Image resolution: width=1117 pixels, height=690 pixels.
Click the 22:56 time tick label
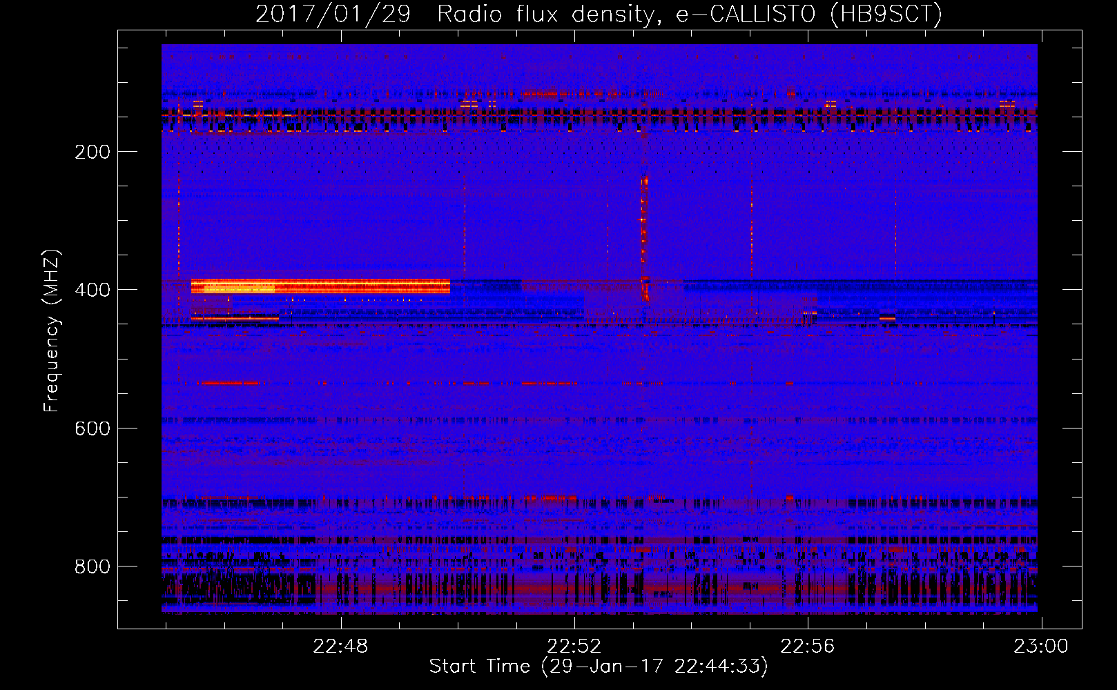807,647
